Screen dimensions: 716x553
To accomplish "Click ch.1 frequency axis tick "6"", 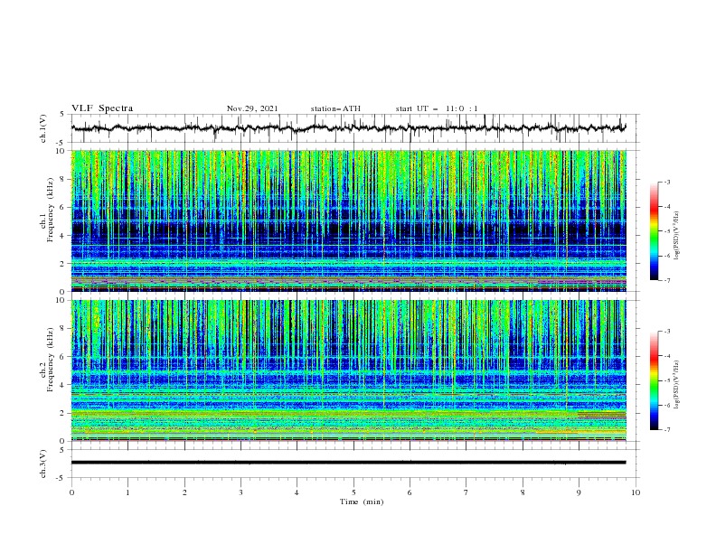I will (x=62, y=207).
